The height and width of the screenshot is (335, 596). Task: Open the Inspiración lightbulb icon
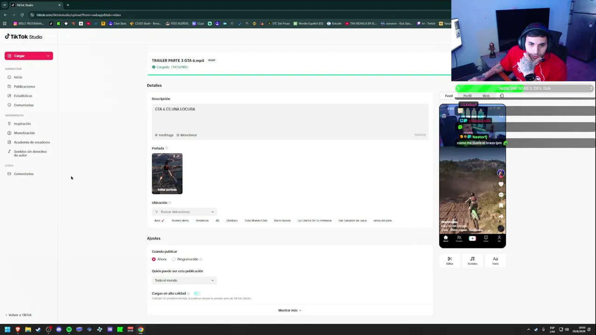pyautogui.click(x=9, y=124)
